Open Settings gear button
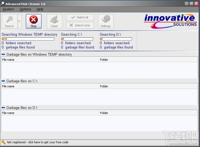The height and width of the screenshot is (147, 200). click(106, 21)
